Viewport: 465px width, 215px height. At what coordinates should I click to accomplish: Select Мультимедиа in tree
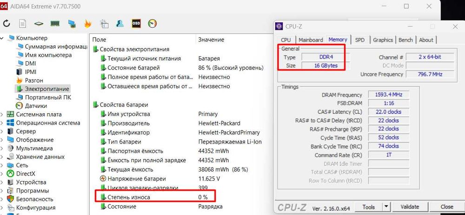click(34, 149)
